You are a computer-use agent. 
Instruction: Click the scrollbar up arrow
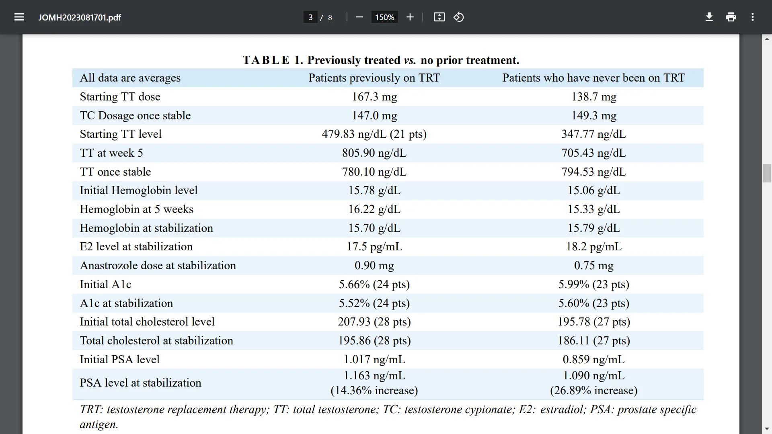click(767, 39)
